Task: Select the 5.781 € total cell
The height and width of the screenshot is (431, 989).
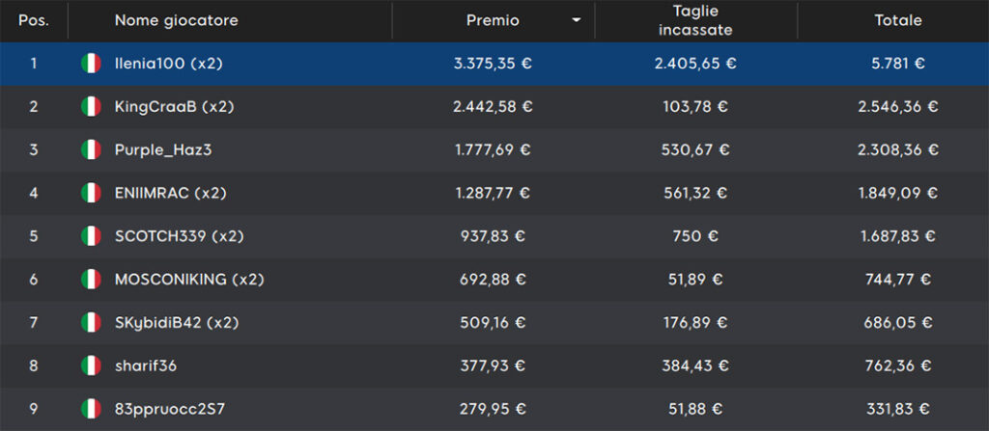Action: pos(898,64)
